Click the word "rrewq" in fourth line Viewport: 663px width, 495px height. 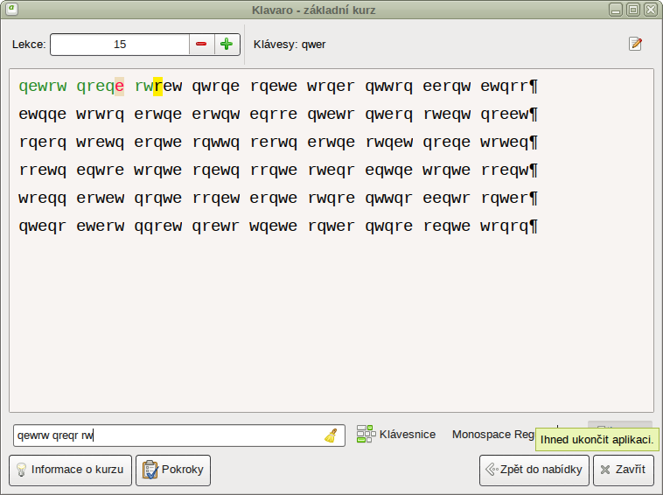pyautogui.click(x=43, y=170)
